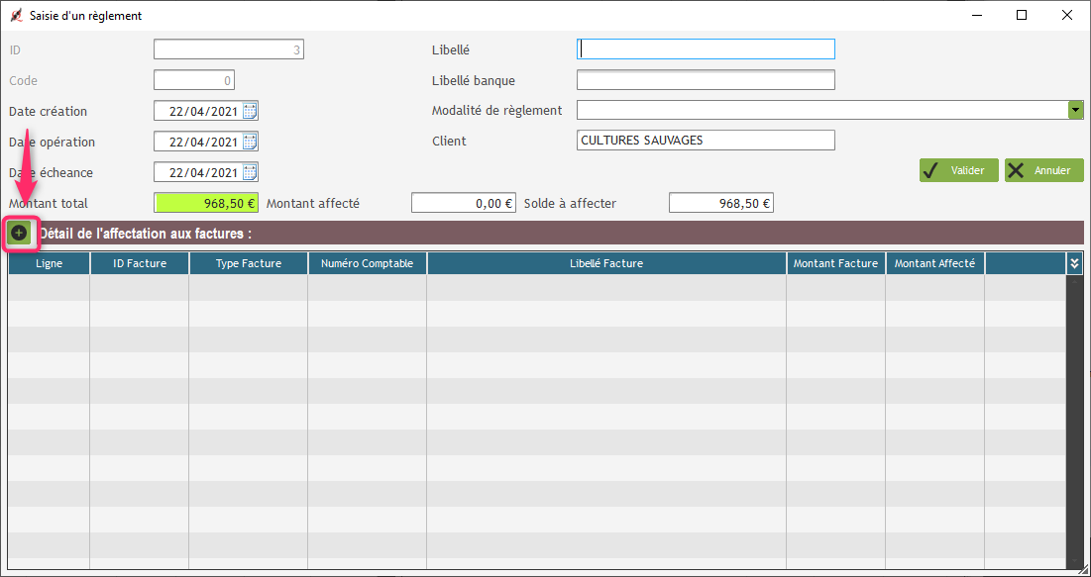Open the Date création calendar picker
Image resolution: width=1091 pixels, height=577 pixels.
coord(250,111)
